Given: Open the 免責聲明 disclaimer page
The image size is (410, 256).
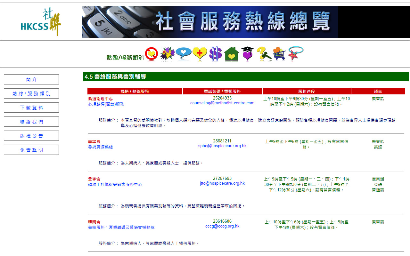Looking at the screenshot, I should 31,149.
